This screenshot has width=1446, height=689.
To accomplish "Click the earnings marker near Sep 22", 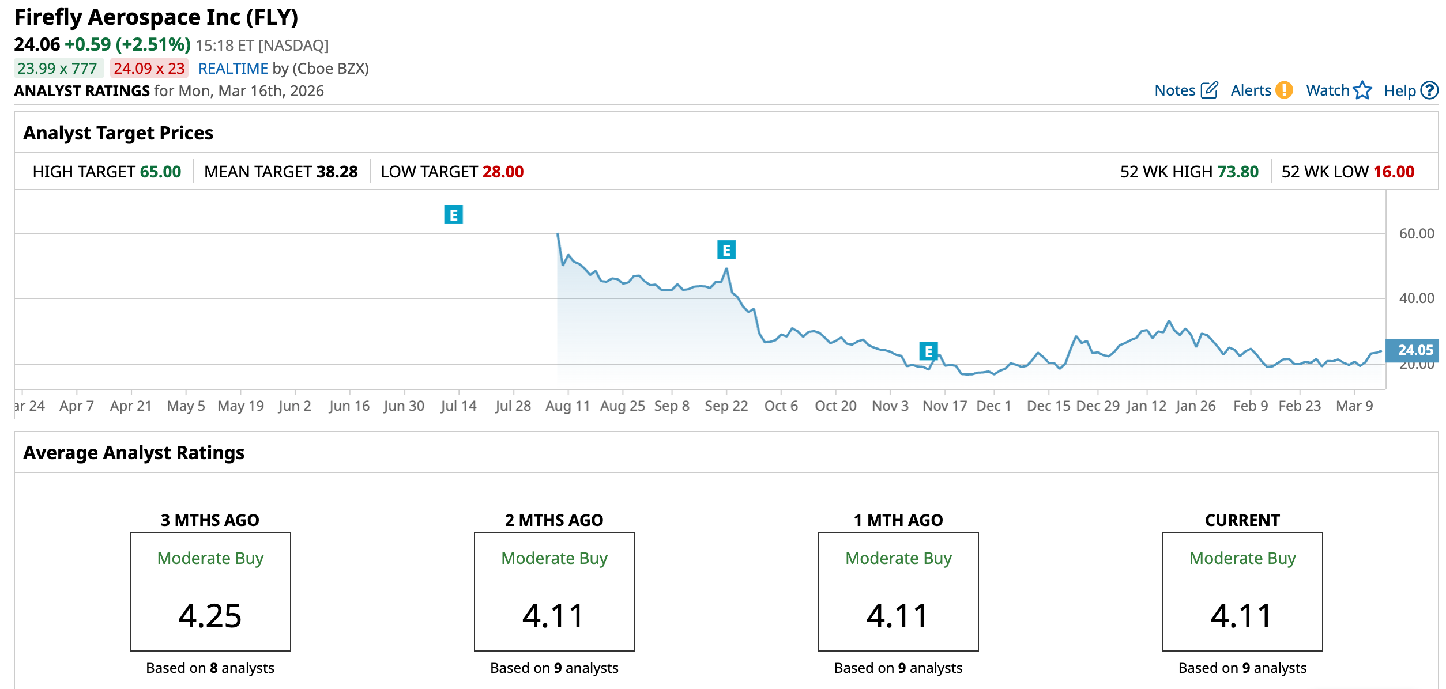I will coord(726,250).
